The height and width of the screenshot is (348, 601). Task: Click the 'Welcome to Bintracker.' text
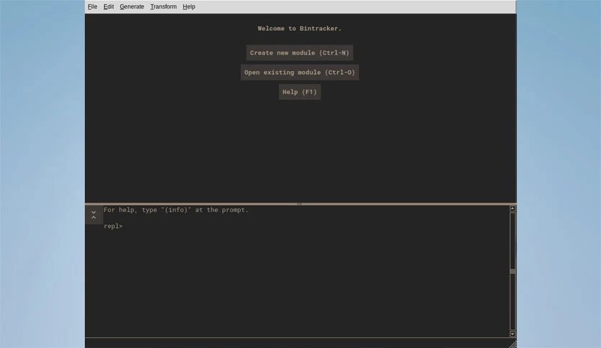[x=299, y=28]
